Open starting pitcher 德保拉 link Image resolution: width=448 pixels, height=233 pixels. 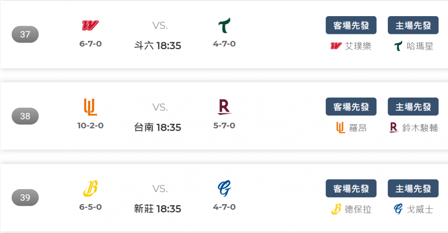pyautogui.click(x=358, y=209)
